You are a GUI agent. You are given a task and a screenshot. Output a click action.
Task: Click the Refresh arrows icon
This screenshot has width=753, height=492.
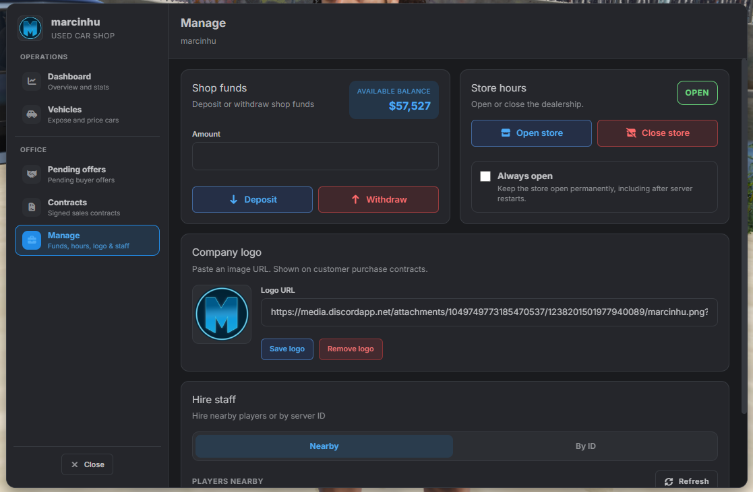click(669, 481)
